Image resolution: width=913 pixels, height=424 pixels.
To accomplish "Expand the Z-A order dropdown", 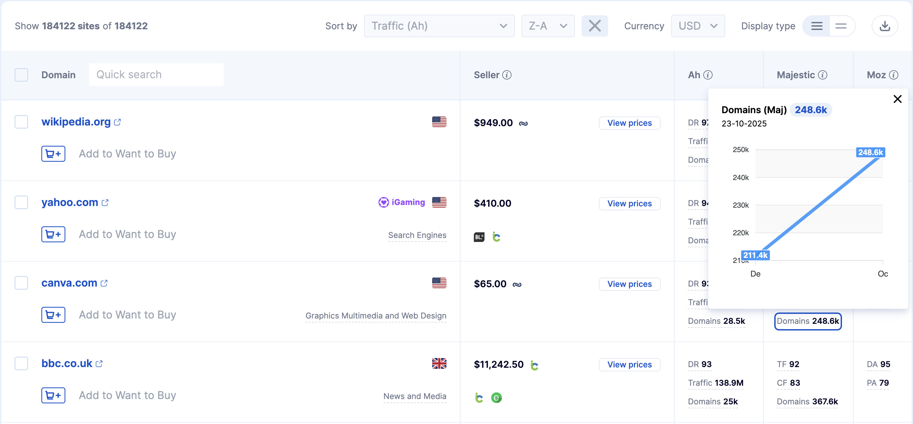I will pos(548,26).
